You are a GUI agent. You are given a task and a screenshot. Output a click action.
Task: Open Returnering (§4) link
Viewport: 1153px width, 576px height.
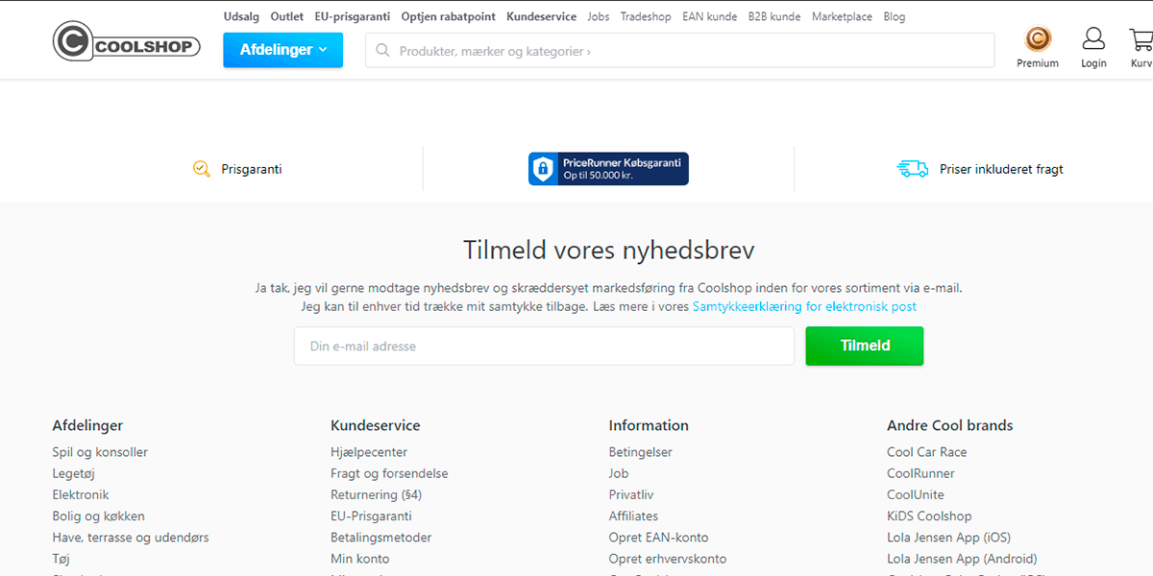(x=376, y=494)
